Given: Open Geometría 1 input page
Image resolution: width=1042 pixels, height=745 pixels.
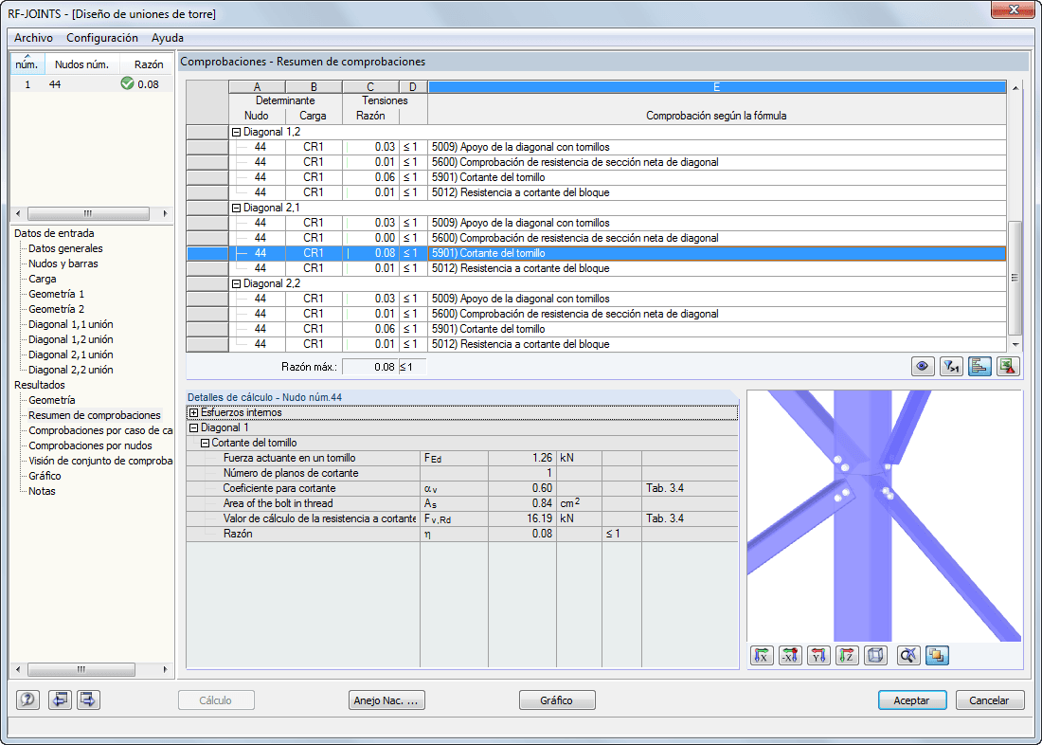Looking at the screenshot, I should [57, 294].
